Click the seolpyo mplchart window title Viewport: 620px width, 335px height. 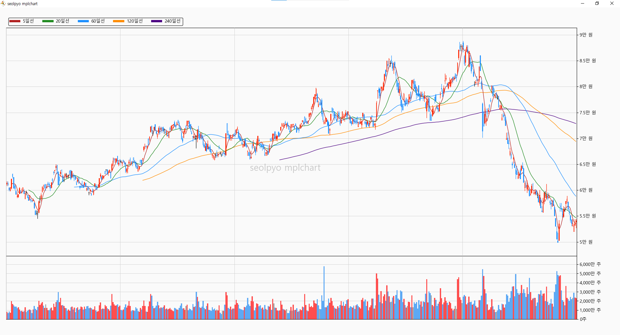[22, 4]
